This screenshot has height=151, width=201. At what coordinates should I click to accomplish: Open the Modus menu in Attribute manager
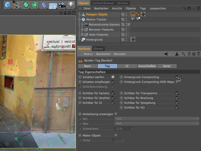[x=88, y=54]
